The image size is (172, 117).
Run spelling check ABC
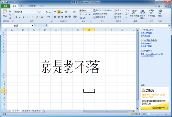(x=151, y=14)
